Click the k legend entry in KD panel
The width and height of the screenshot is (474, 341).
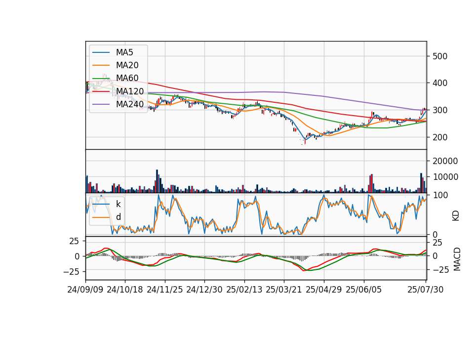click(x=118, y=204)
